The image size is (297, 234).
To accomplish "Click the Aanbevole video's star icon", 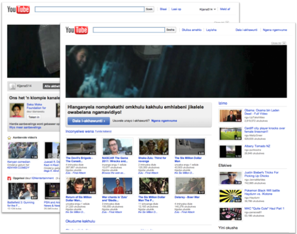I will [9, 138].
